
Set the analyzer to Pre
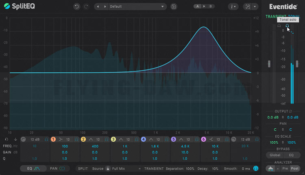[x=285, y=169]
